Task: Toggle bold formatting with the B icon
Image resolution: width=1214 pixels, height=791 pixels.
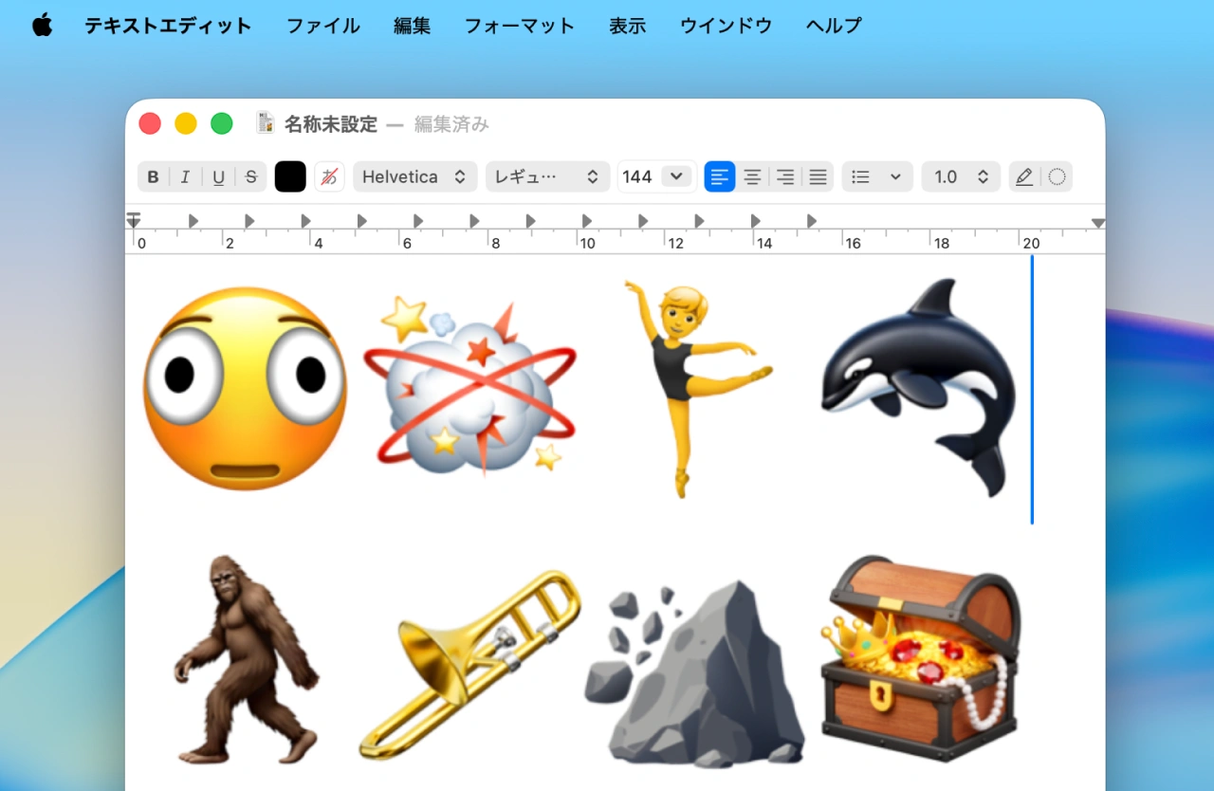Action: click(153, 176)
